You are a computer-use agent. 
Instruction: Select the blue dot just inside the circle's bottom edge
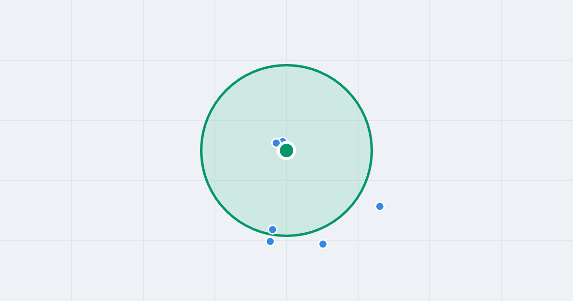pyautogui.click(x=273, y=229)
